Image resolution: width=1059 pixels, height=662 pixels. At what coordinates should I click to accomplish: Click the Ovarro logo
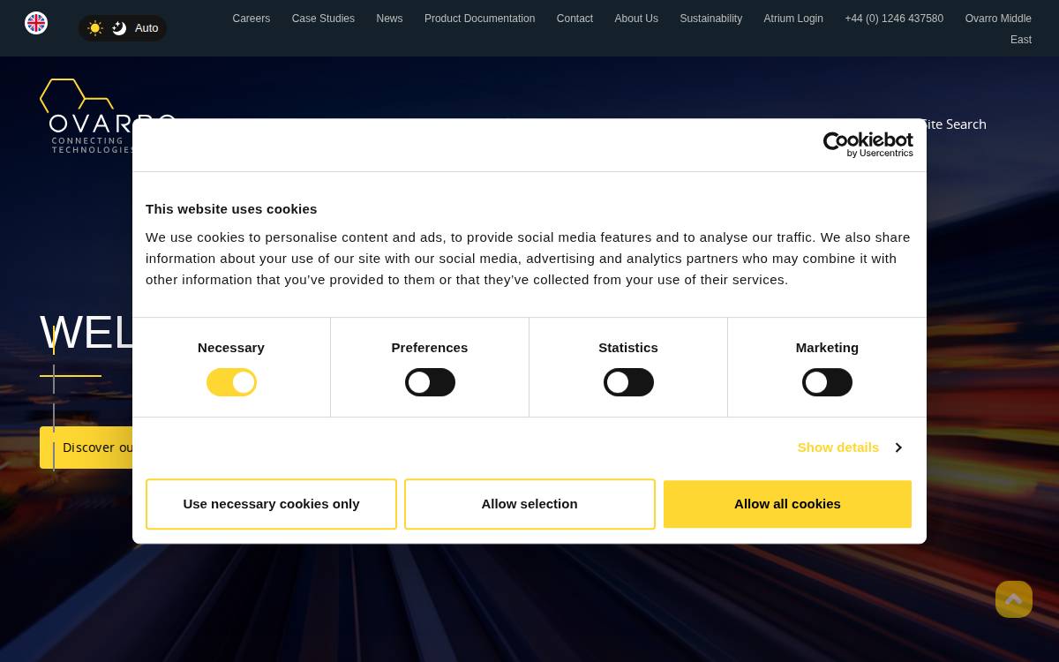[x=108, y=116]
